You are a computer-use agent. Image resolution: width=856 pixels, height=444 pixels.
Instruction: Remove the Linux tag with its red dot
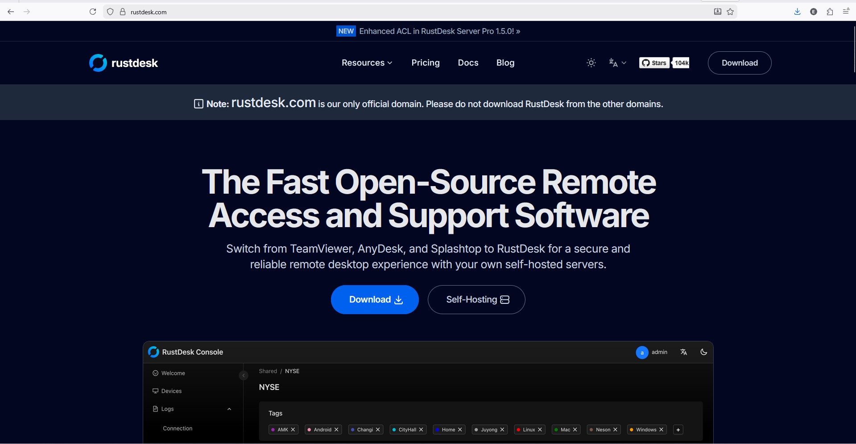pyautogui.click(x=540, y=429)
